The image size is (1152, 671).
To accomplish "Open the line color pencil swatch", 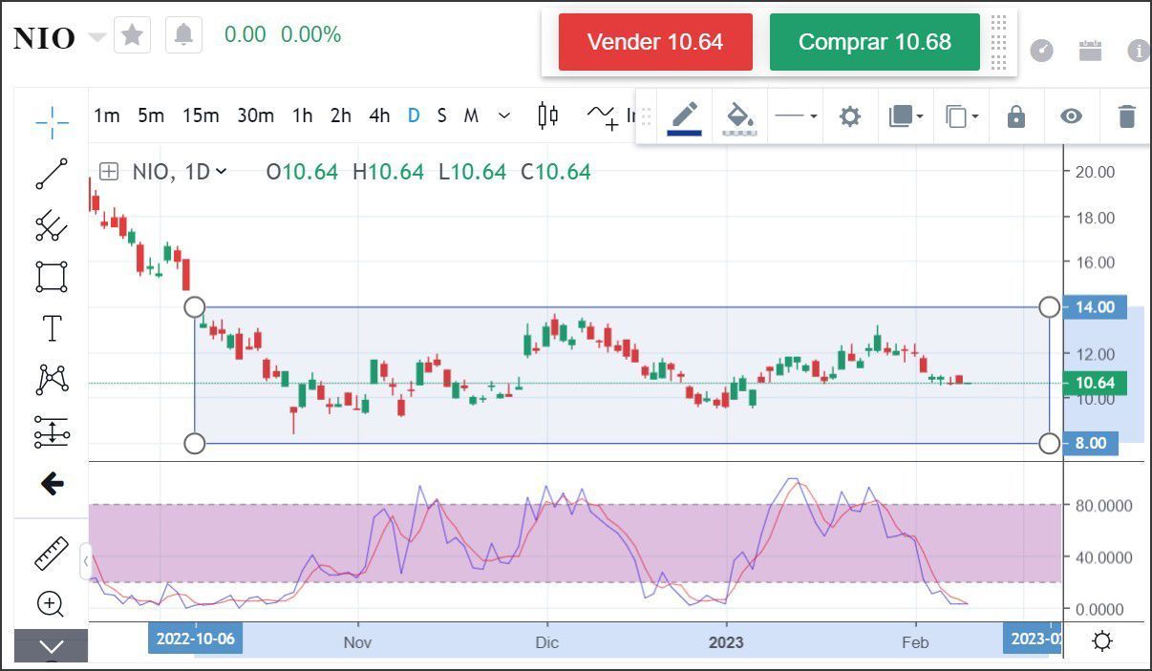I will (684, 117).
